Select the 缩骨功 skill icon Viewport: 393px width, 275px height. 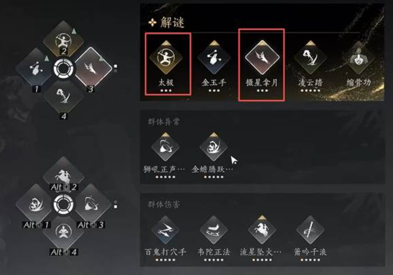358,58
